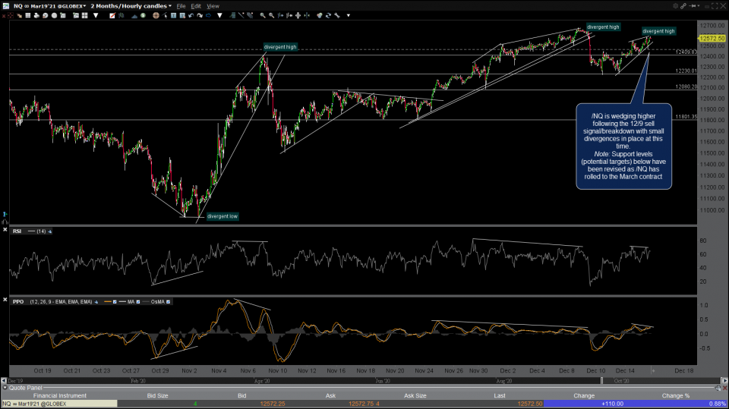
Task: Click the gear icon in title bar
Action: point(675,6)
